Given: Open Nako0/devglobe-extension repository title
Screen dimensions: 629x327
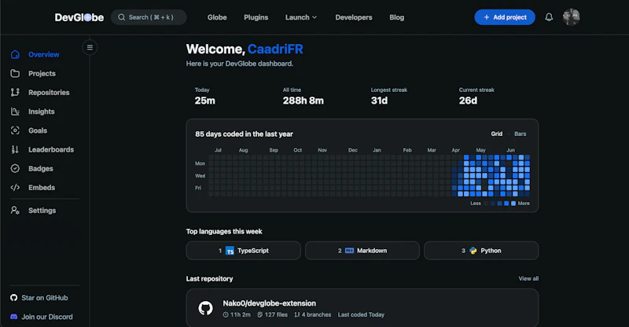Looking at the screenshot, I should [269, 303].
